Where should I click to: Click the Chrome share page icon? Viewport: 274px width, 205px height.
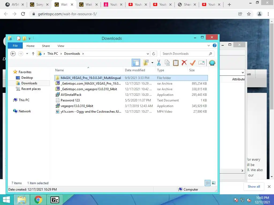coord(240,14)
